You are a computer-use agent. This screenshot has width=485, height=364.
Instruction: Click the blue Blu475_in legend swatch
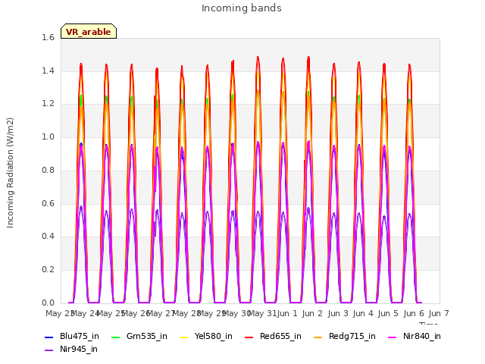pyautogui.click(x=49, y=337)
